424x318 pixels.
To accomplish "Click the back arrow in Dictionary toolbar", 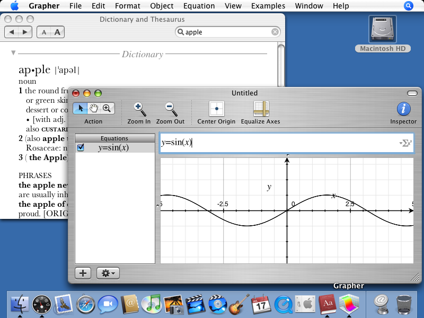I will click(x=13, y=32).
